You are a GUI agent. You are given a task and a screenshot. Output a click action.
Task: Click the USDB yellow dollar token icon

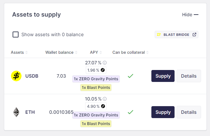(x=16, y=76)
